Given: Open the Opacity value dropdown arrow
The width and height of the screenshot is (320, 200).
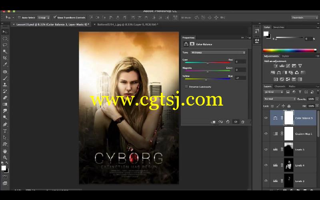Looking at the screenshot, I should [317, 99].
